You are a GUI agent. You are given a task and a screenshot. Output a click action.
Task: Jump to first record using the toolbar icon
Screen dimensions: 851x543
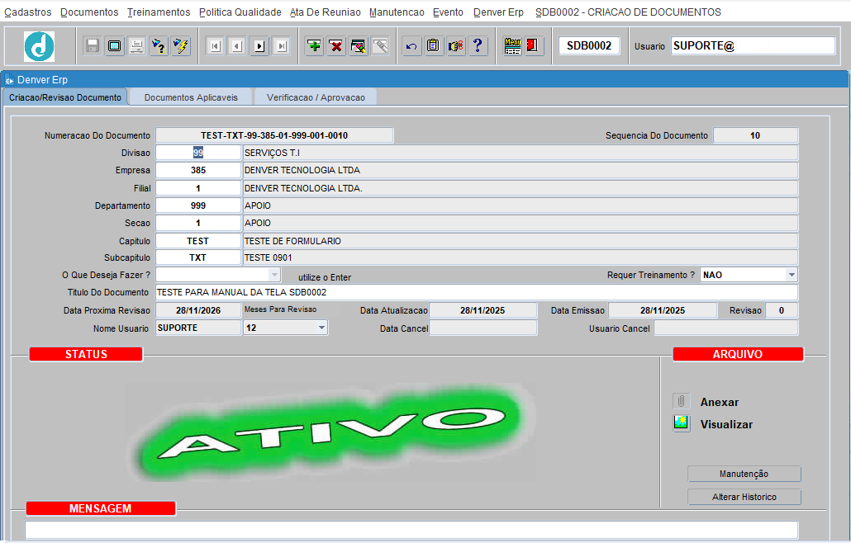click(215, 46)
